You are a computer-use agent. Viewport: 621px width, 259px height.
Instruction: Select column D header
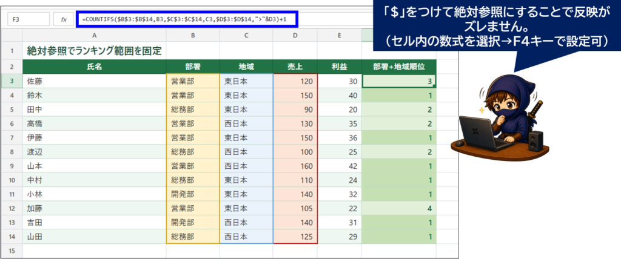[295, 35]
